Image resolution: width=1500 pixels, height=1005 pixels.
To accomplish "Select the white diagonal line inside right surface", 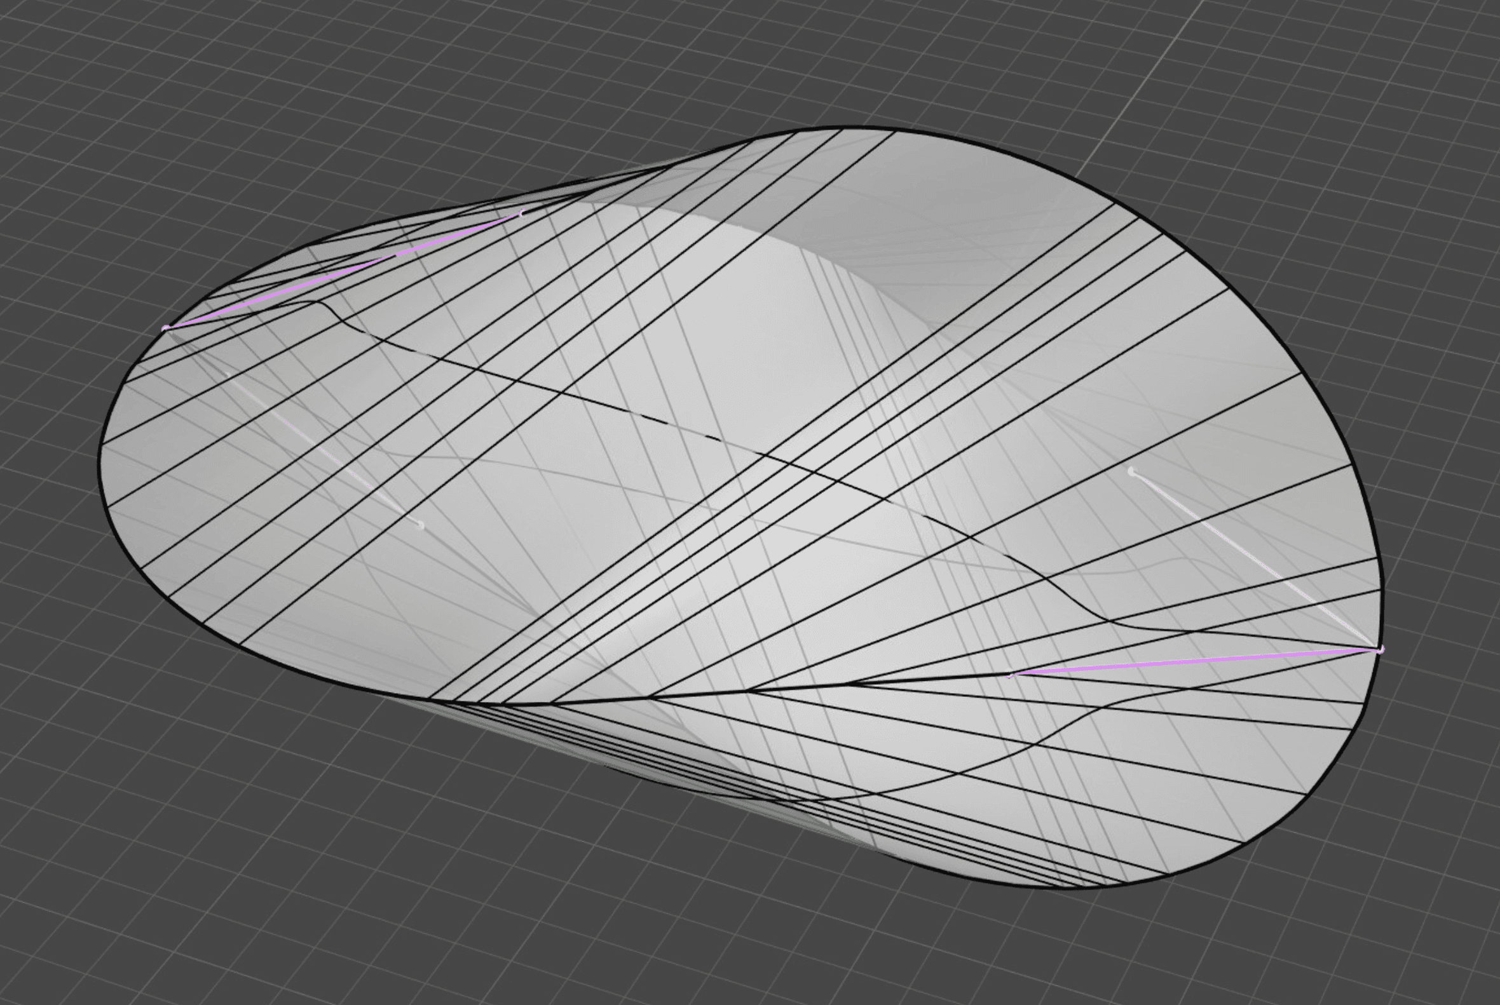I will click(1255, 561).
